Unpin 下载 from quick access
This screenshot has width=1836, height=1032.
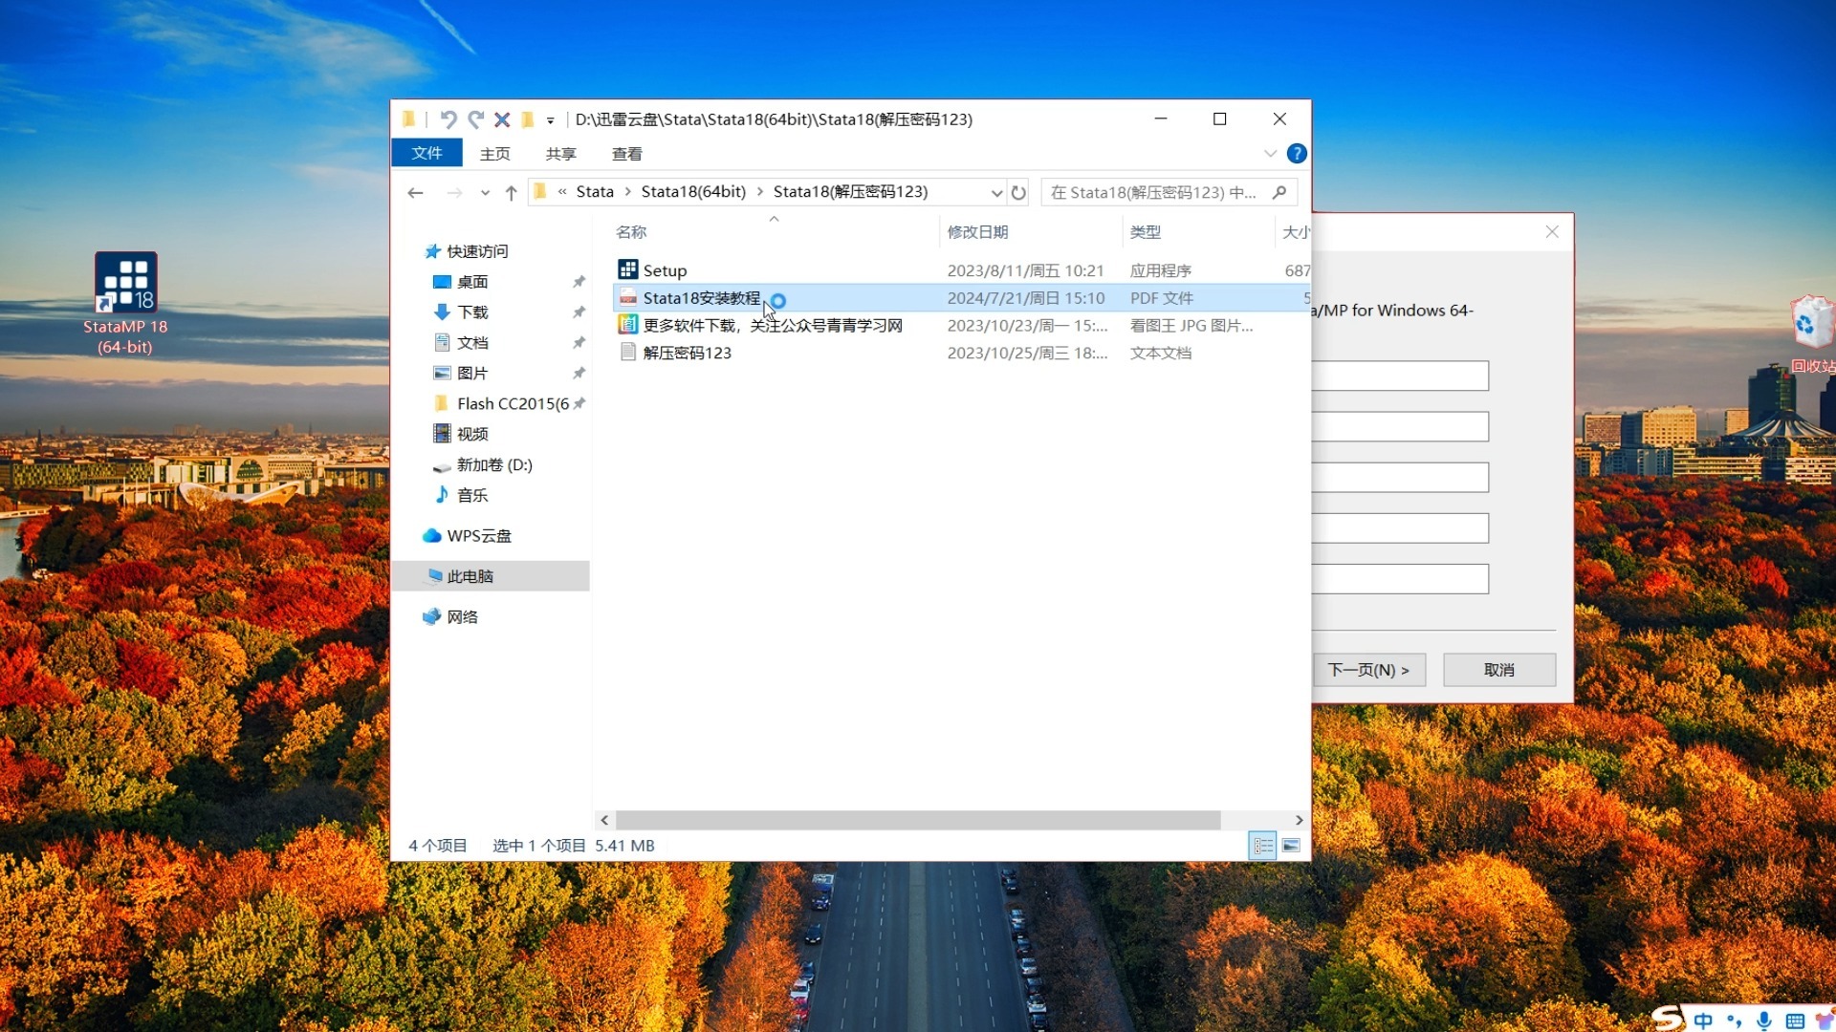(x=579, y=312)
